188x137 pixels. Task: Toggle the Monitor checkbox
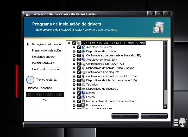[x=79, y=93]
